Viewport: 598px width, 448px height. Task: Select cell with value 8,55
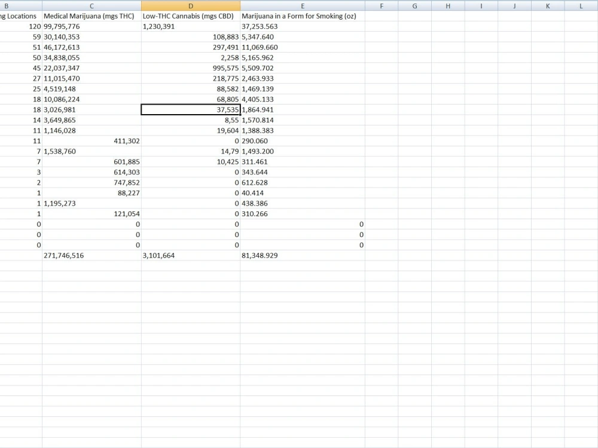tap(191, 120)
